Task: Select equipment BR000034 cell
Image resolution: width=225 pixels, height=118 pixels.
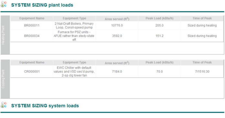Action: (x=32, y=36)
